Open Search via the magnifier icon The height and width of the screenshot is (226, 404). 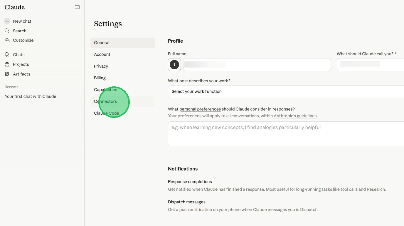[x=7, y=31]
